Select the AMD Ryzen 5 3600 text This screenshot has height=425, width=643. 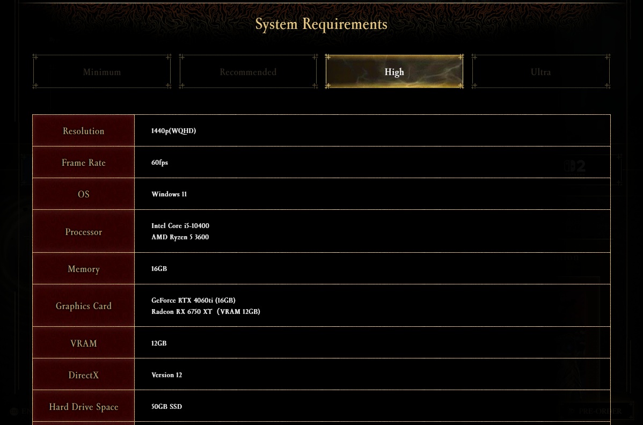point(180,237)
